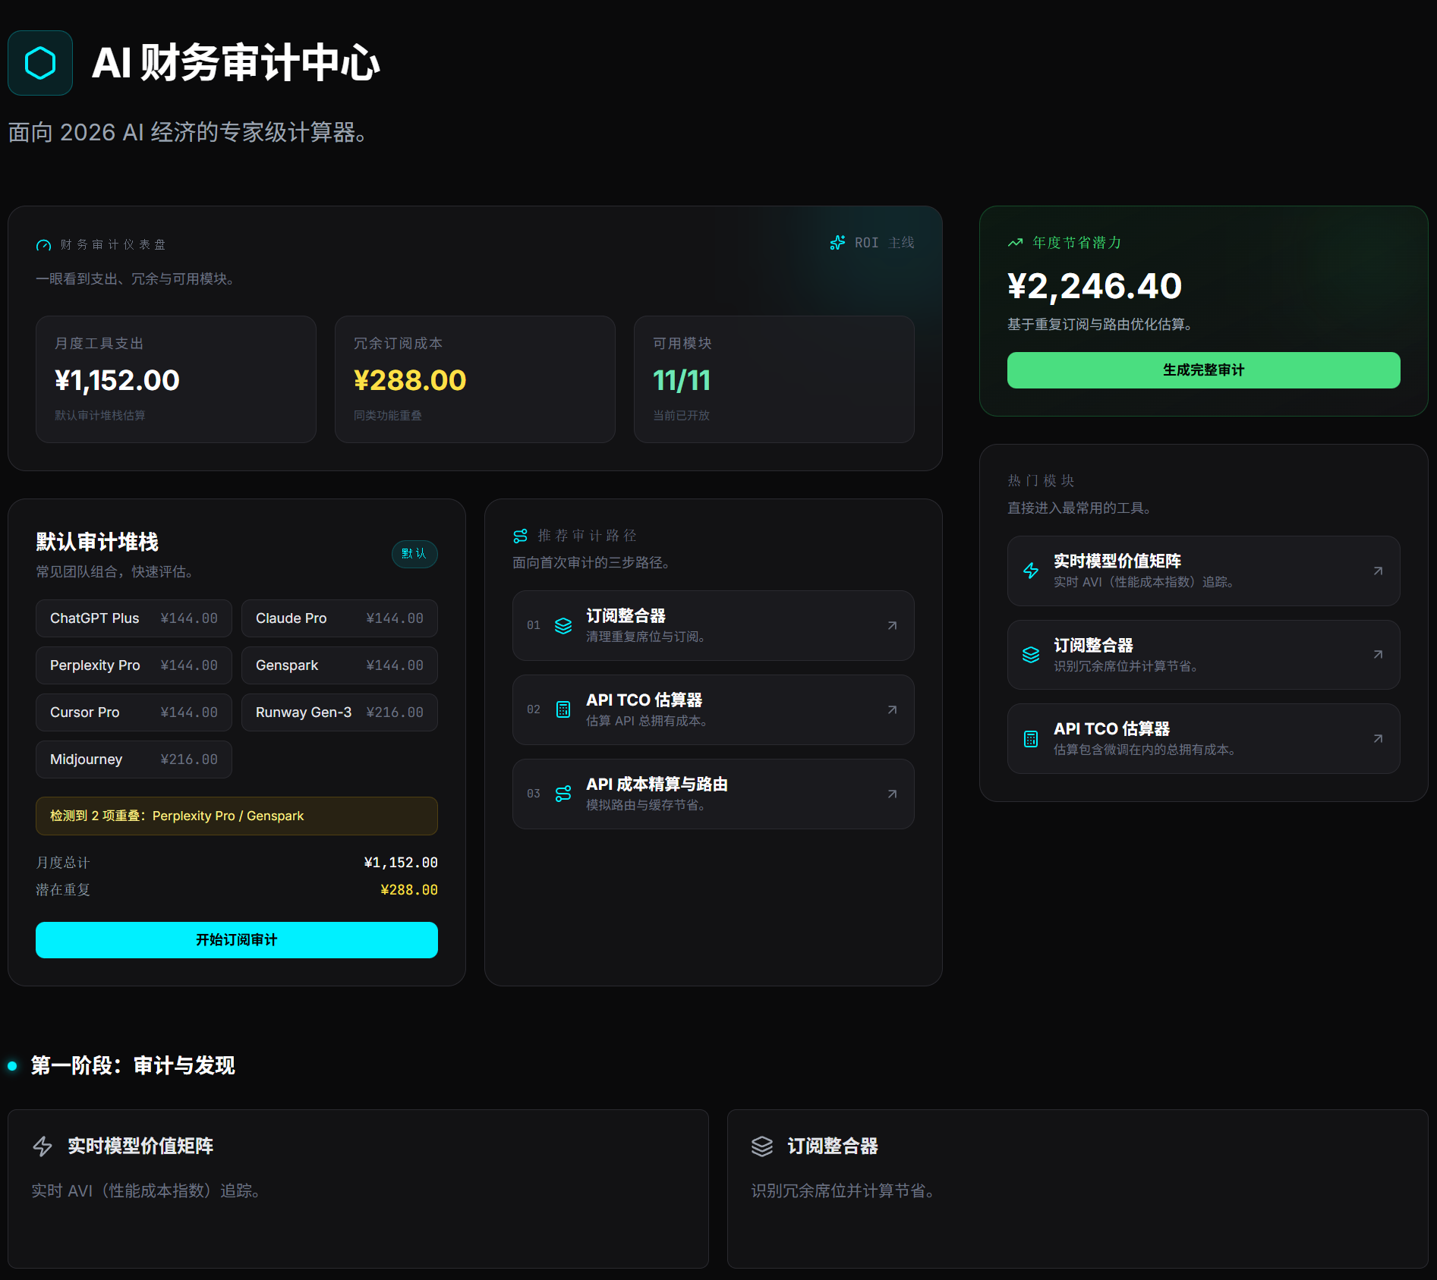Click lightning icon in phase one 实时模型价值矩阵 card

(x=43, y=1146)
